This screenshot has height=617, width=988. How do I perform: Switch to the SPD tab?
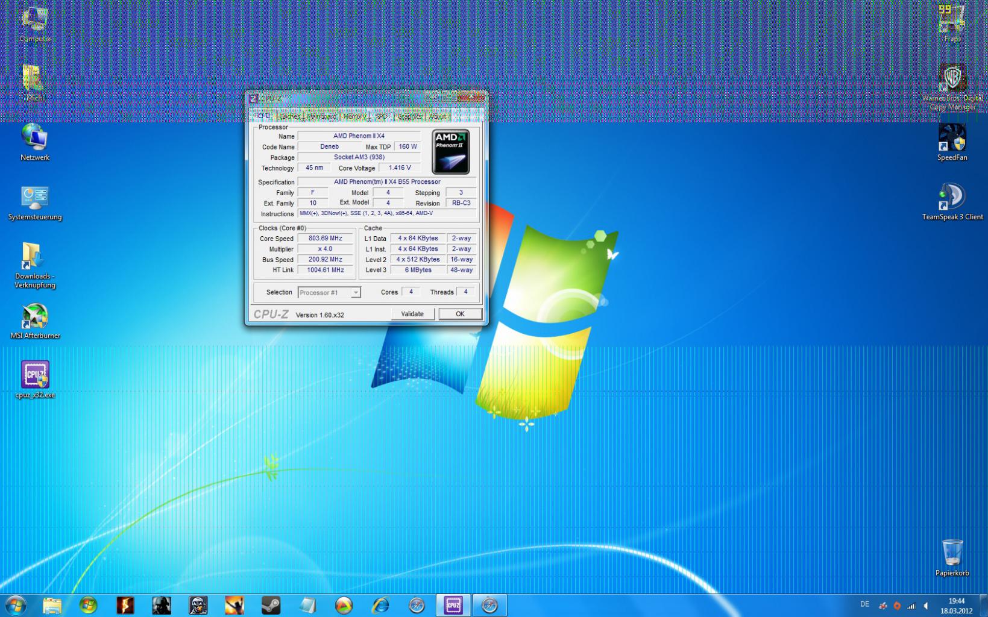click(382, 116)
